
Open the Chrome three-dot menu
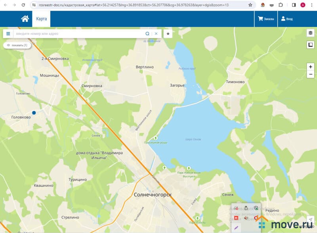(311, 5)
